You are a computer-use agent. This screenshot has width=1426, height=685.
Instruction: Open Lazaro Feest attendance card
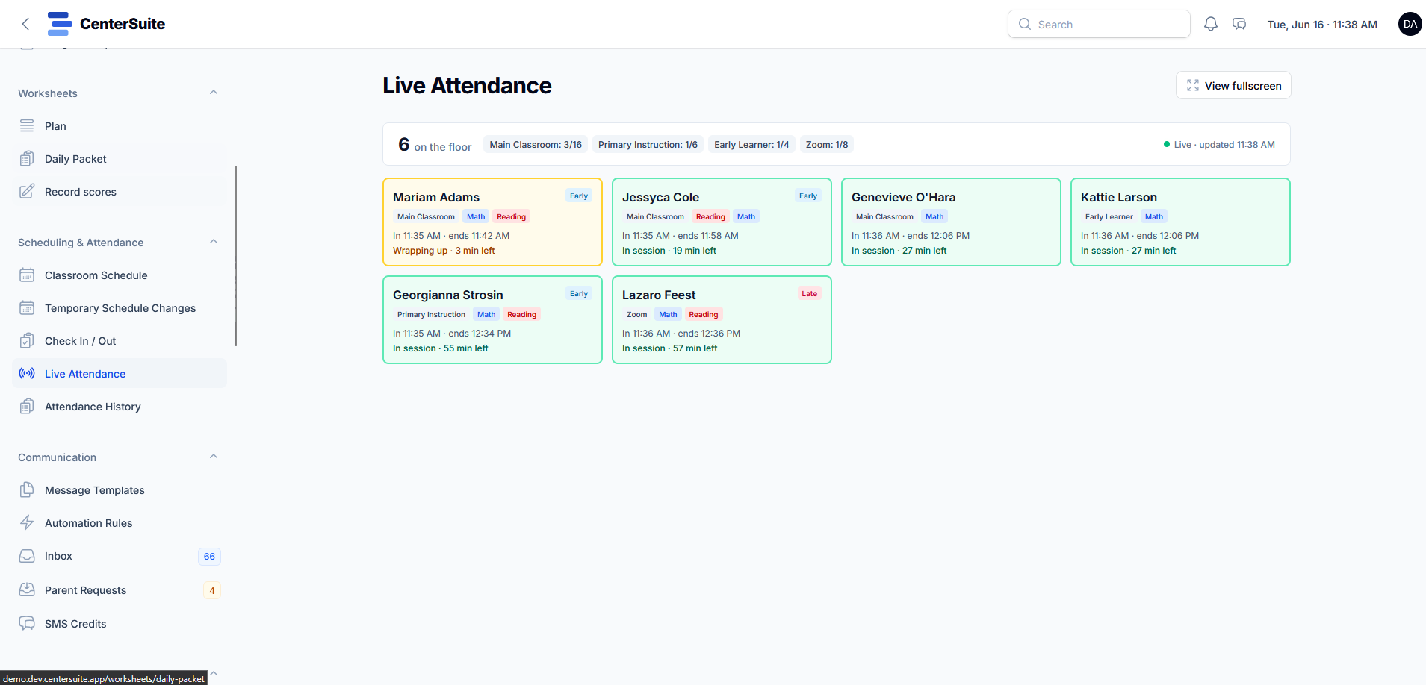click(x=722, y=319)
